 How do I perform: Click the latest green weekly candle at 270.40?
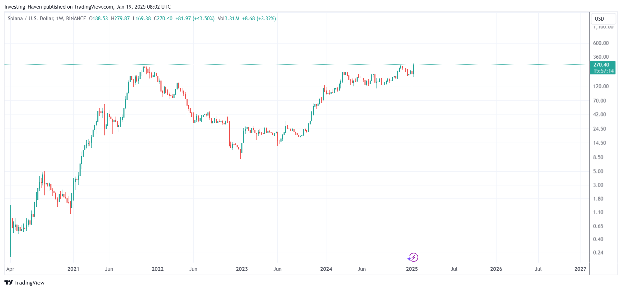(x=414, y=70)
